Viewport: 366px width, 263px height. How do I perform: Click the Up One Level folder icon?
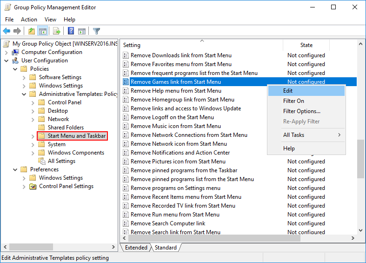point(32,31)
